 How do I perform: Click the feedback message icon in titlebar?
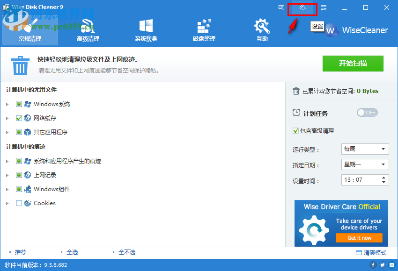point(281,7)
